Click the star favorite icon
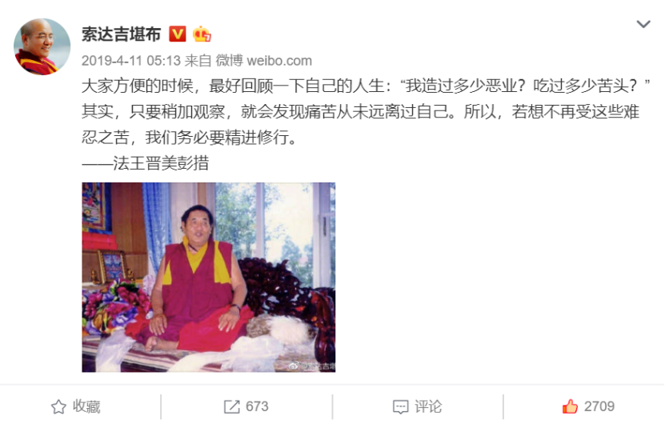The height and width of the screenshot is (424, 665). click(58, 406)
